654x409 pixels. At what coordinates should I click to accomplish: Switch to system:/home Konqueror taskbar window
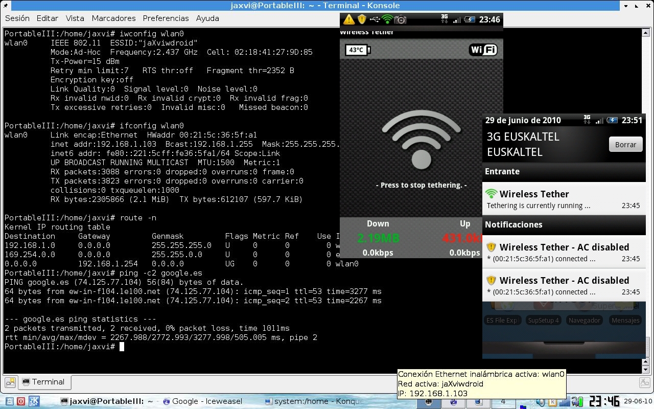[314, 401]
